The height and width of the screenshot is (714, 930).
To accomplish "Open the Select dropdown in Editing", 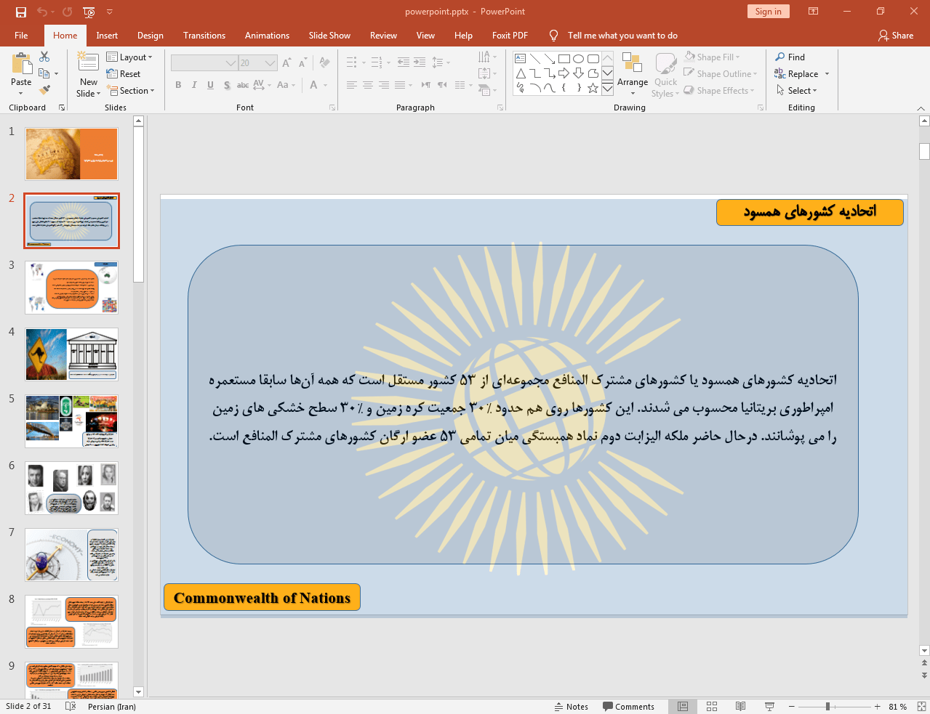I will 797,90.
